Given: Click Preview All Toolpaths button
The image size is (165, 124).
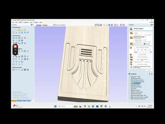Looking at the screenshot, I should tap(142, 57).
